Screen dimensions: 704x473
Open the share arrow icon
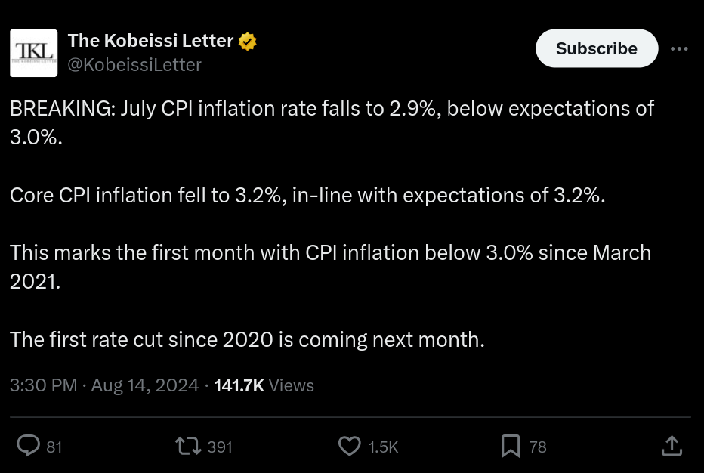pyautogui.click(x=672, y=446)
